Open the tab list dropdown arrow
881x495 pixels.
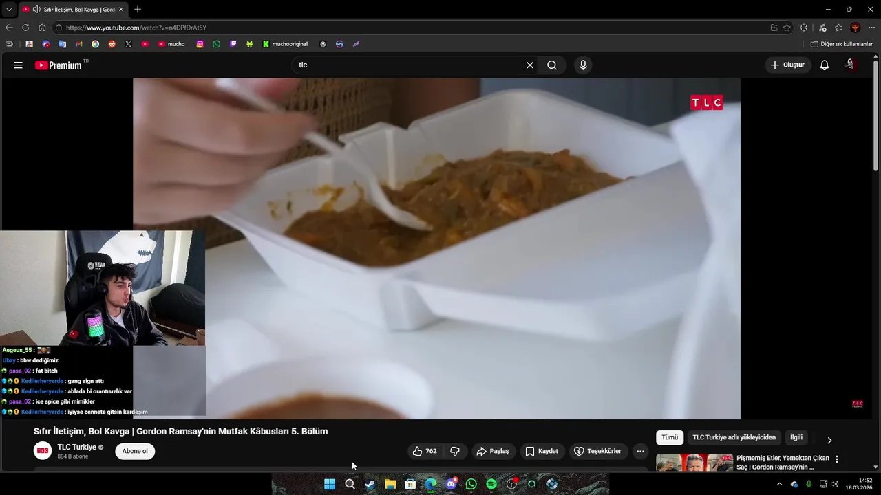pyautogui.click(x=9, y=10)
